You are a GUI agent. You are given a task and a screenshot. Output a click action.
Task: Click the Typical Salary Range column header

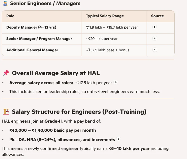coord(105,16)
